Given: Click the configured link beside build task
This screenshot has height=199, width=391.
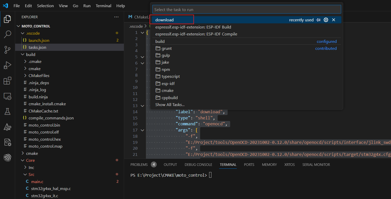Looking at the screenshot, I should [x=327, y=41].
